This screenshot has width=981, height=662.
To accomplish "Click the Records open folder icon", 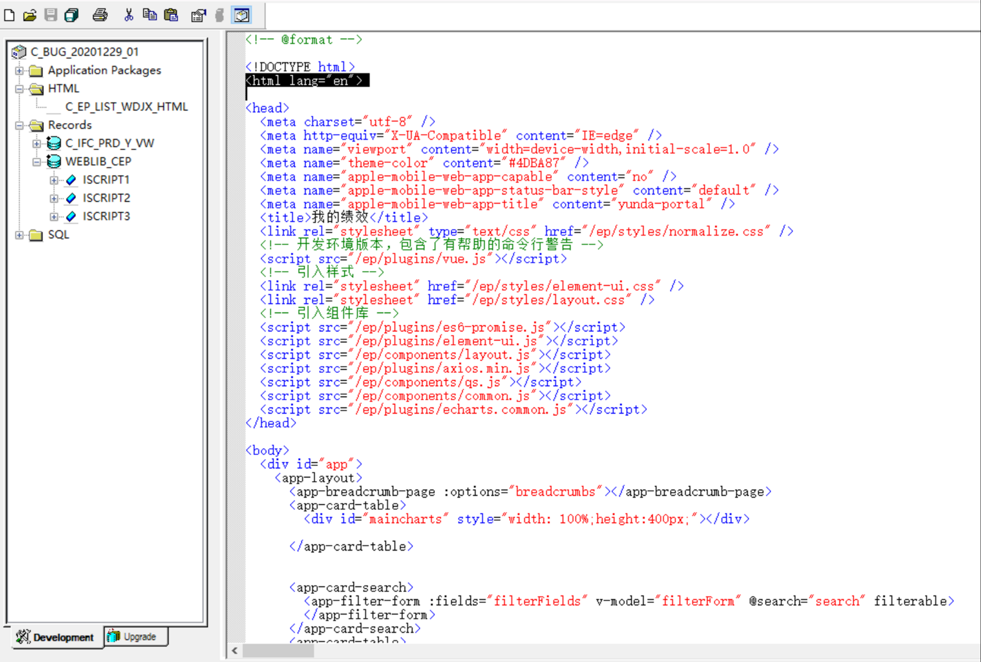I will point(36,125).
